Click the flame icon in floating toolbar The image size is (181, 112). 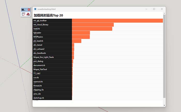click(x=28, y=14)
